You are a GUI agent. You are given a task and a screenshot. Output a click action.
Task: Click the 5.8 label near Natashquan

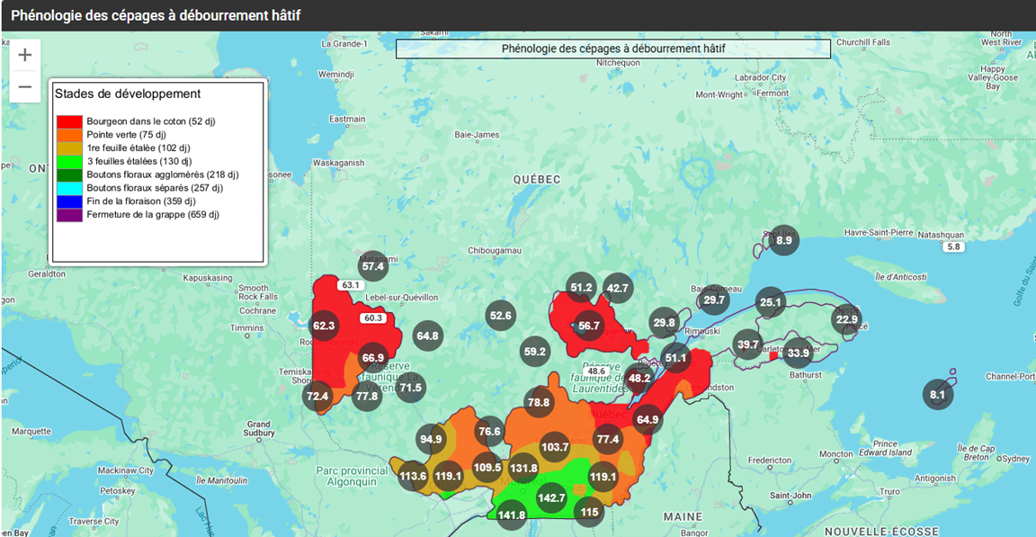(x=954, y=246)
